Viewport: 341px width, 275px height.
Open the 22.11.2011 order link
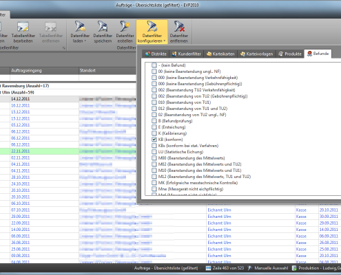[21, 151]
